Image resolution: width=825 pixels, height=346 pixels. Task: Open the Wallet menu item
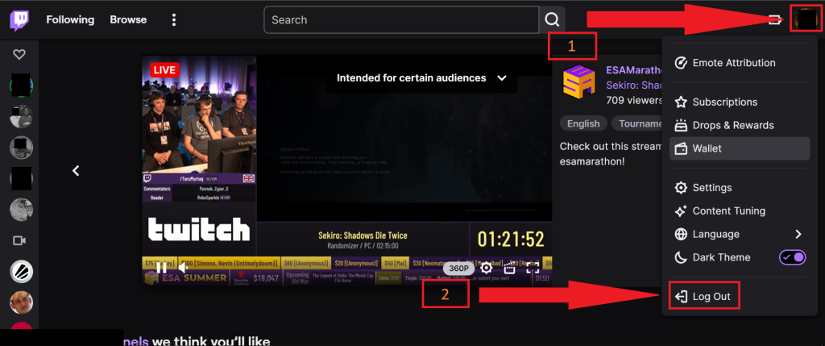[x=740, y=148]
